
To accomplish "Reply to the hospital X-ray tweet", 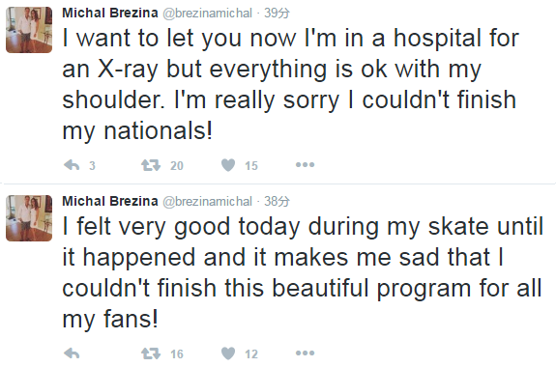I will click(x=72, y=165).
